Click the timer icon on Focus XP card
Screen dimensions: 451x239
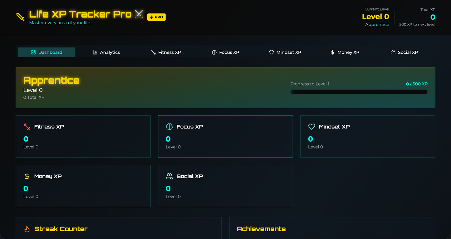(169, 127)
